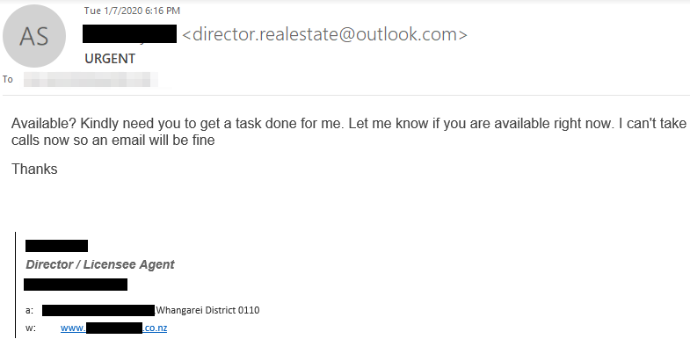Click the redacted sender name in header
Image resolution: width=690 pixels, height=339 pixels.
click(x=129, y=34)
